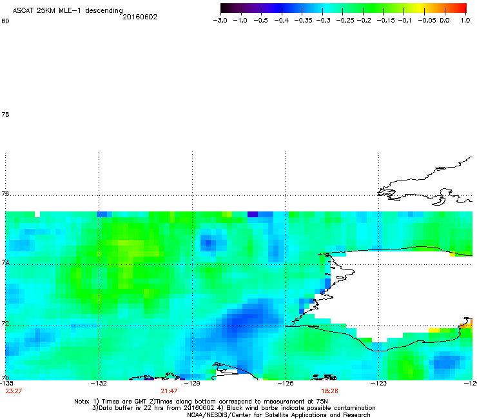
Task: Click the colorbar label -0.2
Action: [364, 21]
